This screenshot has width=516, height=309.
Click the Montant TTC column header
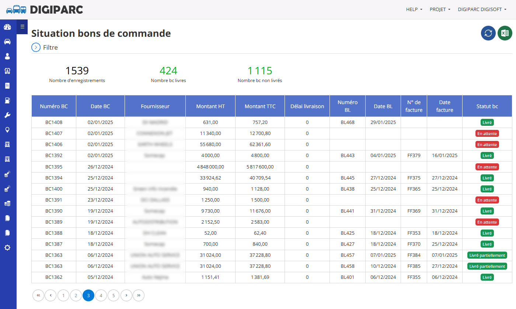[260, 106]
